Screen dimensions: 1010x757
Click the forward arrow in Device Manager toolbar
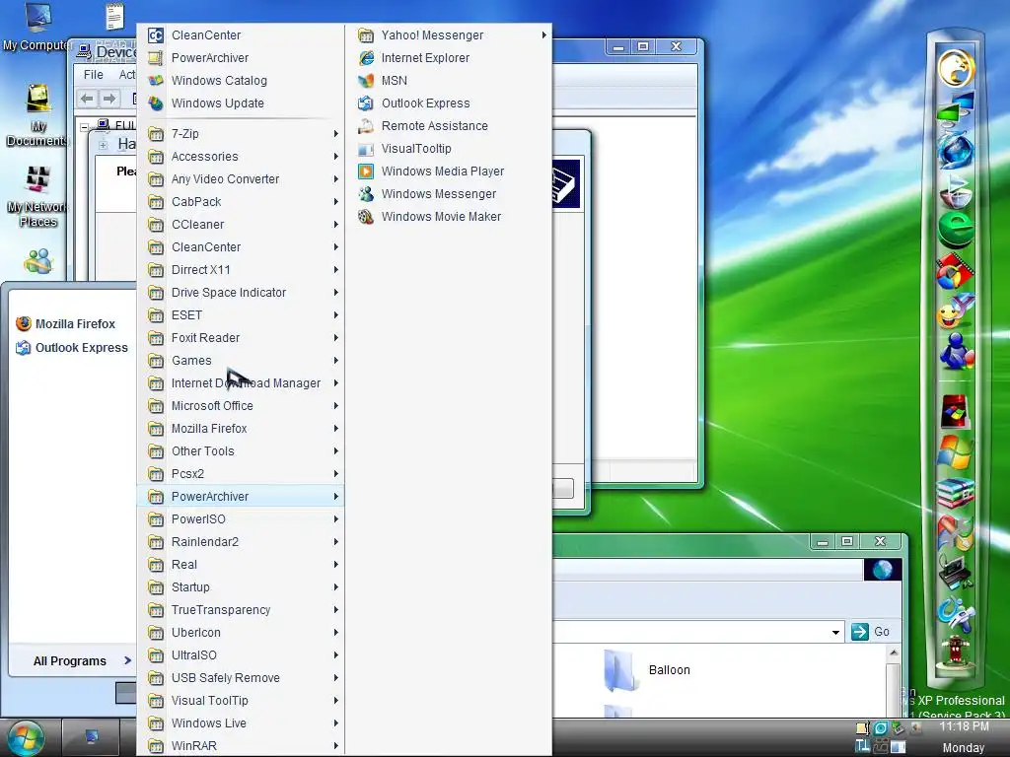[x=109, y=99]
